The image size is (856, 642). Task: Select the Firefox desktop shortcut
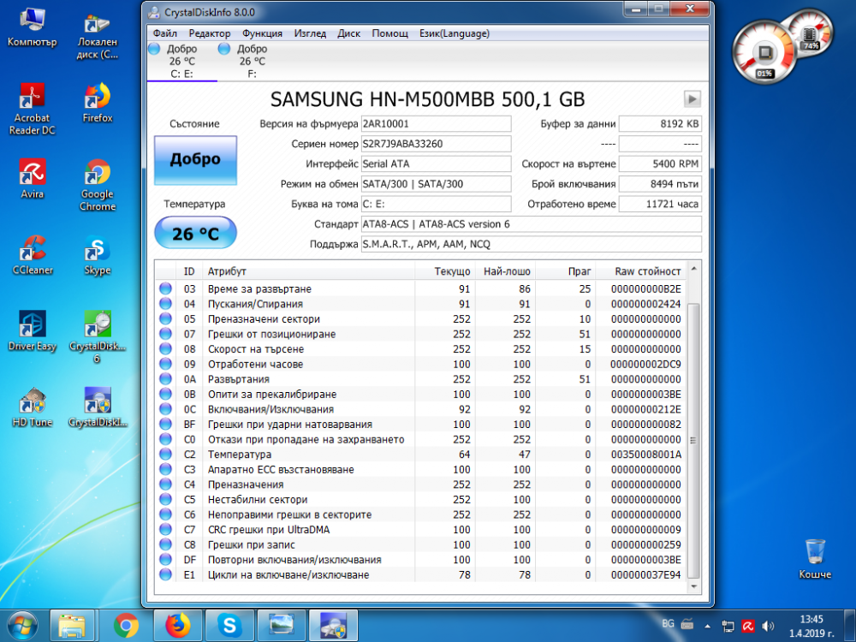pyautogui.click(x=98, y=104)
